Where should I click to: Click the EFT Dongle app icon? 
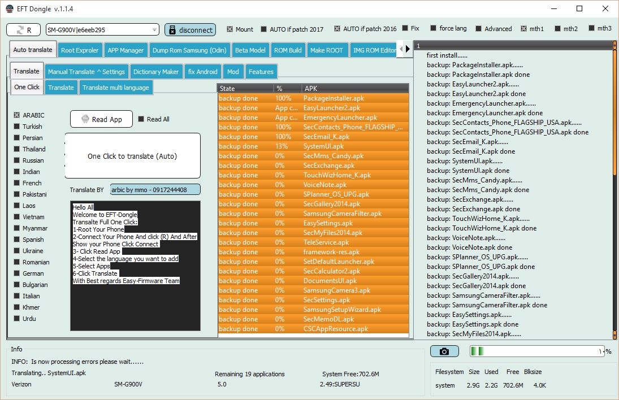pyautogui.click(x=10, y=8)
